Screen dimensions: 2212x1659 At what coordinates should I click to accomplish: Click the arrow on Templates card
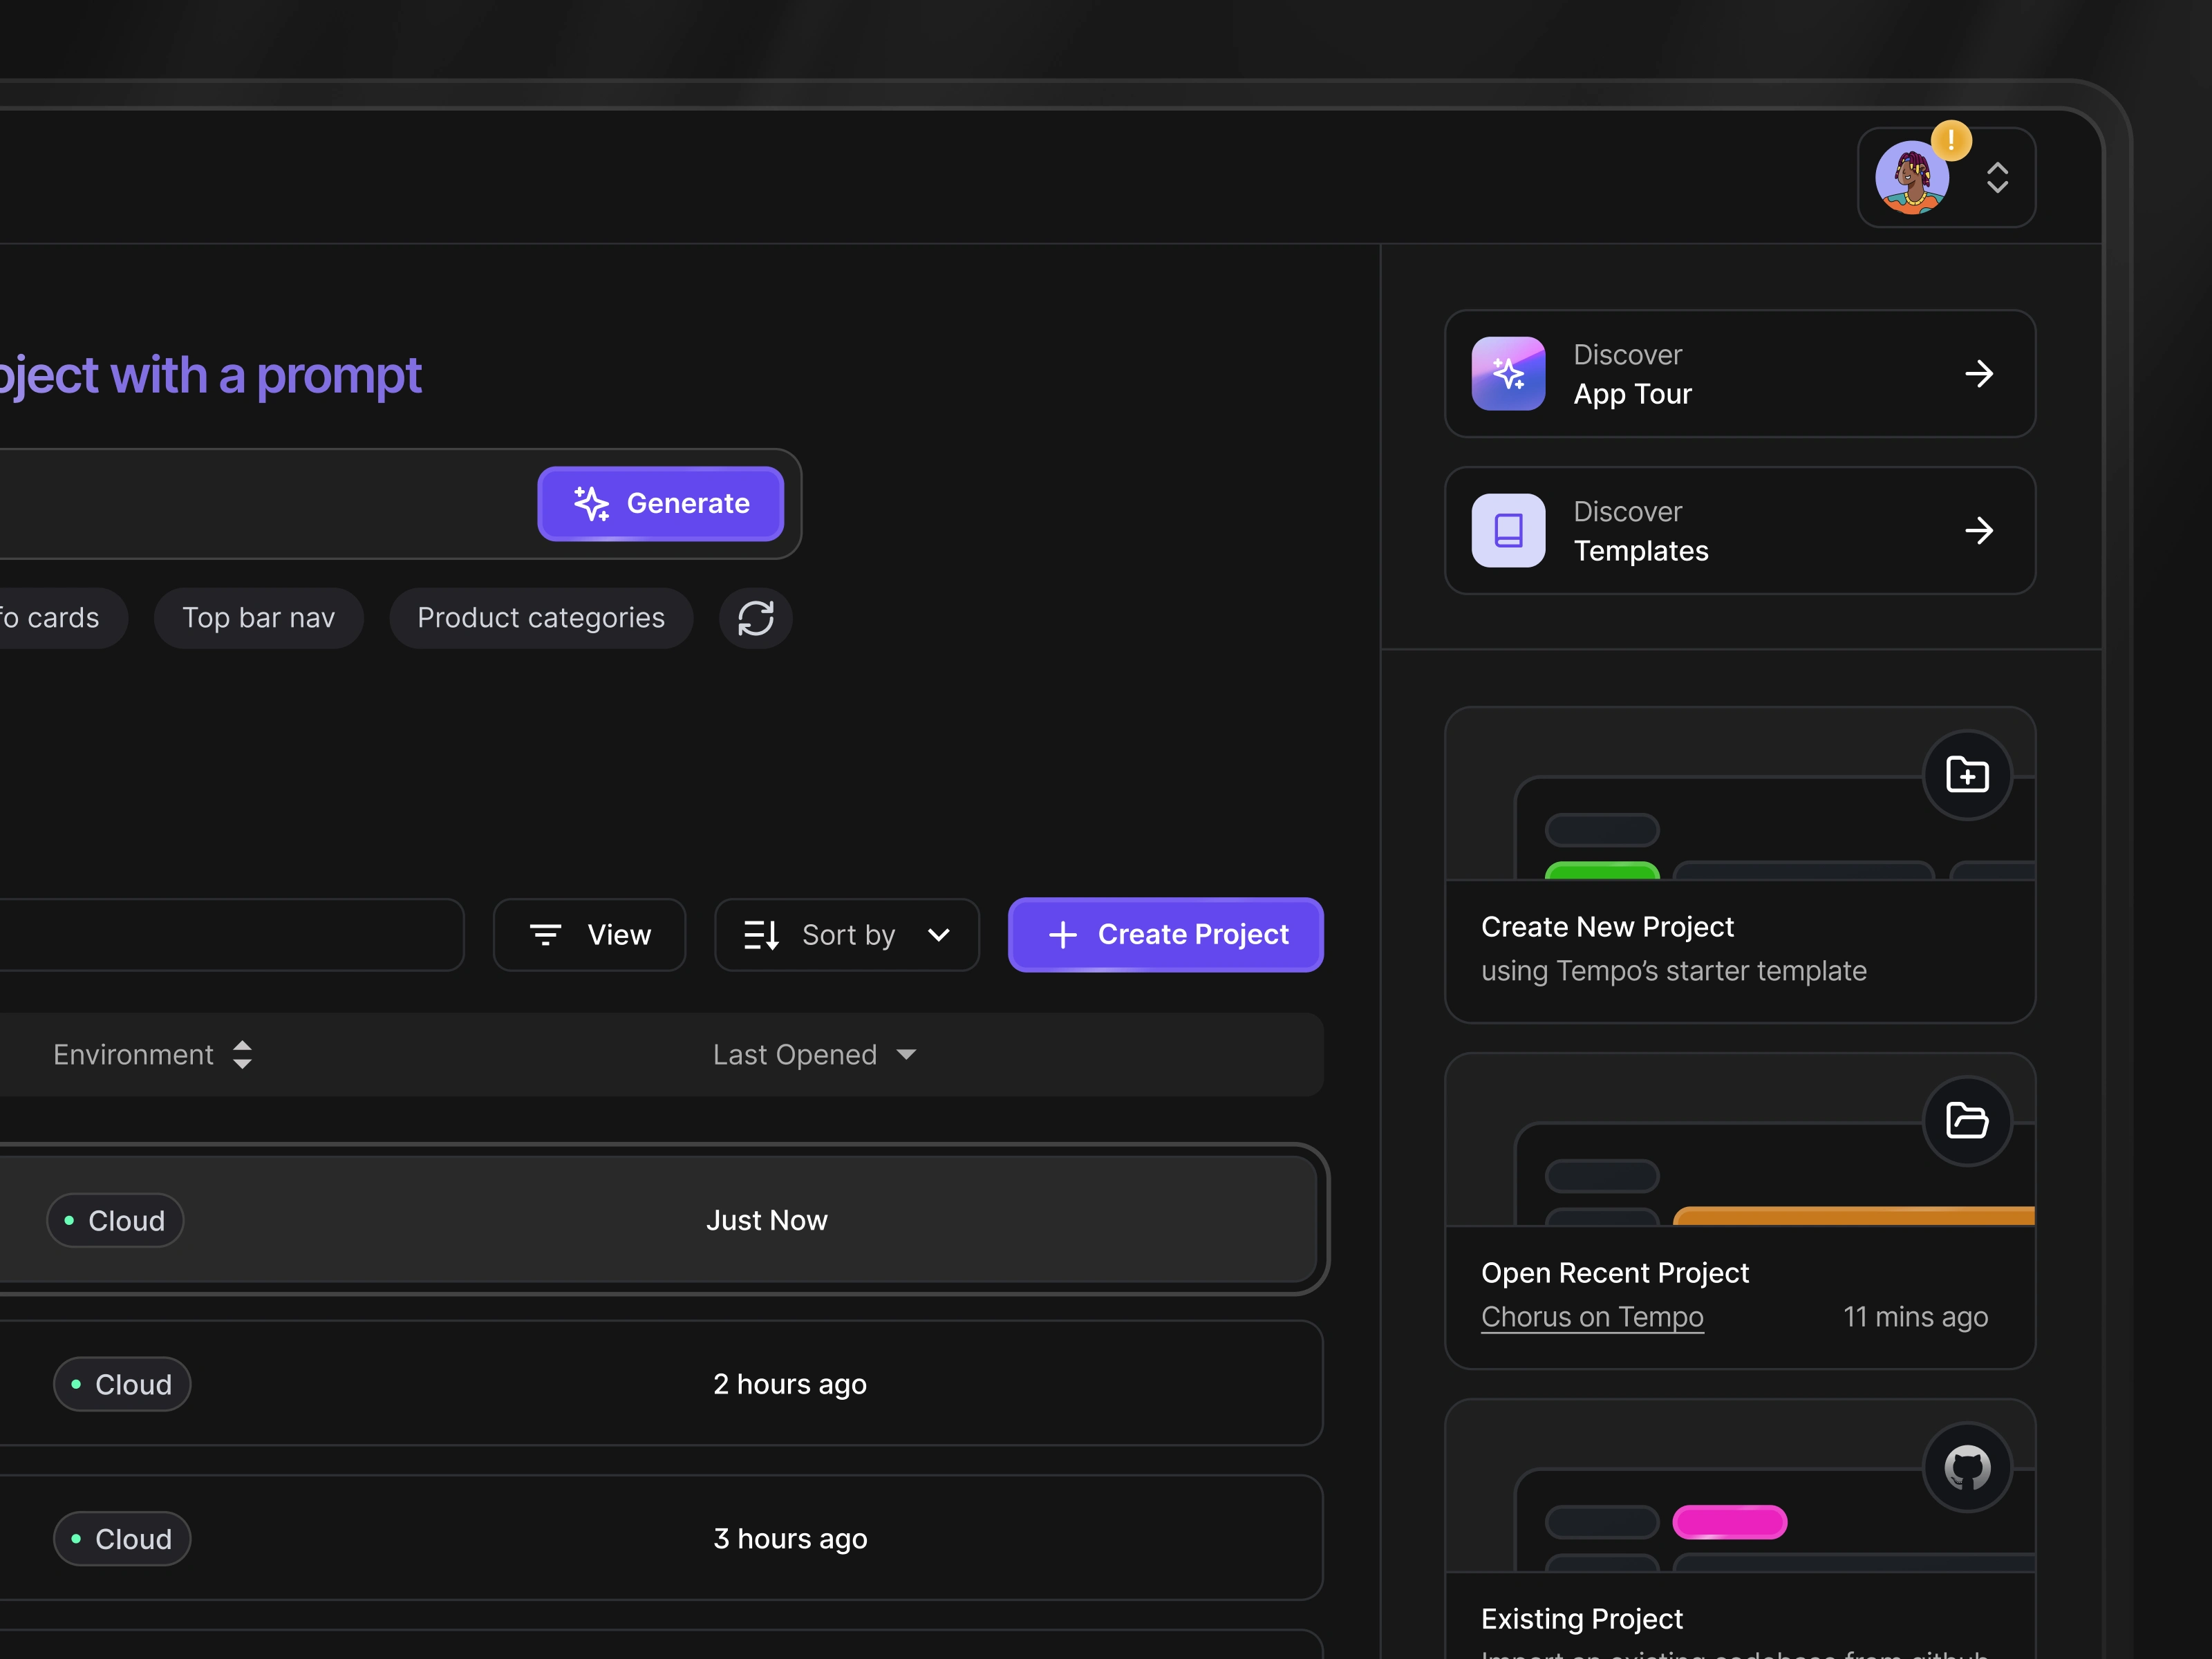tap(1979, 531)
